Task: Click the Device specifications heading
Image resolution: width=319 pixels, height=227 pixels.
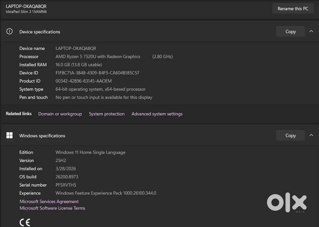Action: (x=40, y=32)
